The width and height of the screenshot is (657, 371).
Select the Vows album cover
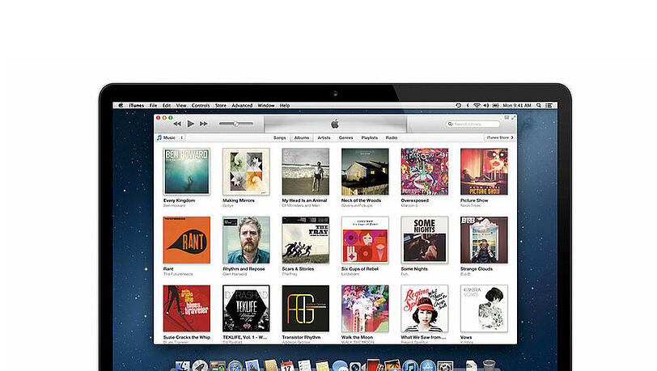click(484, 309)
